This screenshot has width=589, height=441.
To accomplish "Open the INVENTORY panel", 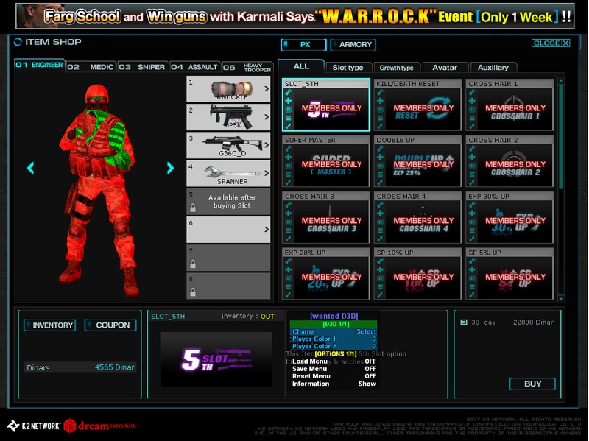I will [x=49, y=325].
